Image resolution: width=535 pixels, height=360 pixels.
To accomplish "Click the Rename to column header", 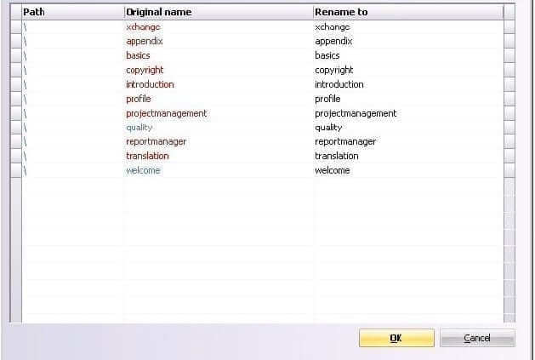I will [408, 12].
